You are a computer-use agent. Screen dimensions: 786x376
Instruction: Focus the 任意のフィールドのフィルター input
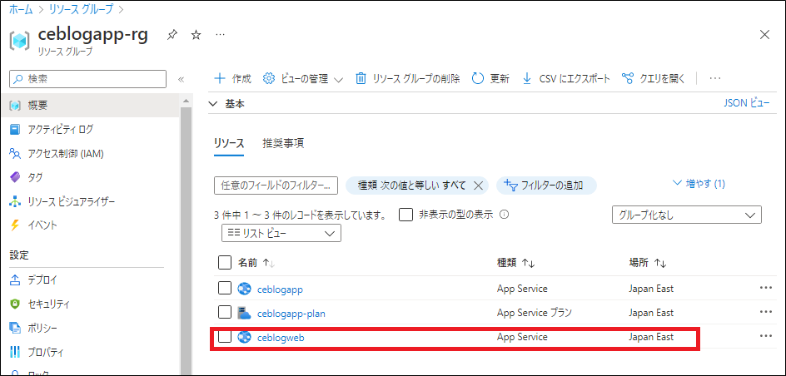pyautogui.click(x=276, y=186)
